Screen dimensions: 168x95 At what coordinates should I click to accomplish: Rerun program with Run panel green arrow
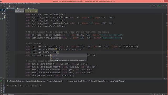pyautogui.click(x=1, y=81)
